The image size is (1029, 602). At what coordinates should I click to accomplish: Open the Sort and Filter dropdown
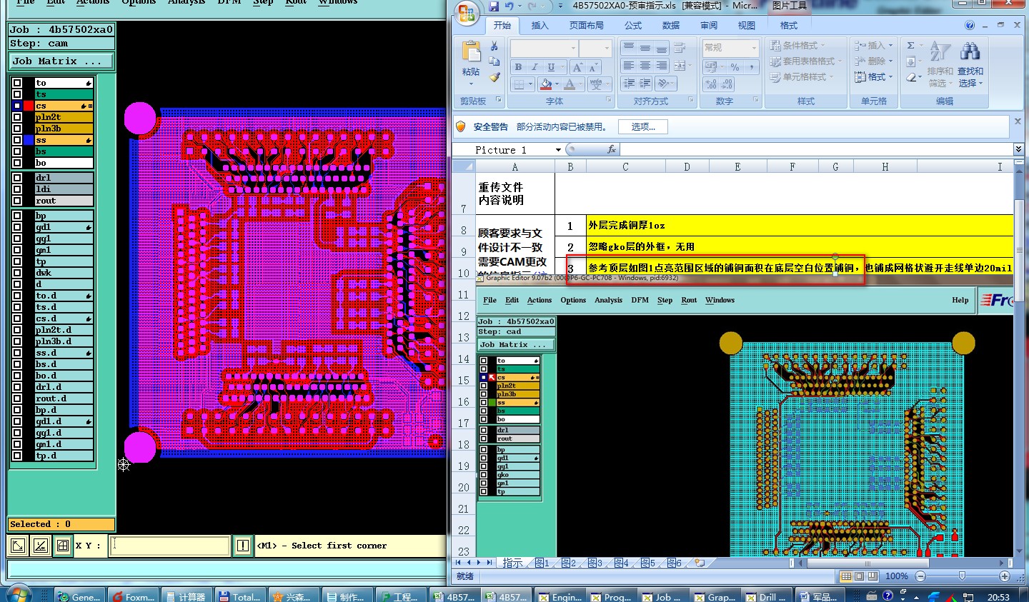[x=940, y=64]
